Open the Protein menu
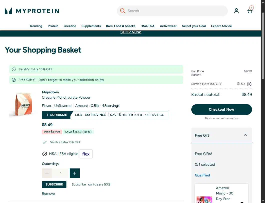 pos(53,26)
